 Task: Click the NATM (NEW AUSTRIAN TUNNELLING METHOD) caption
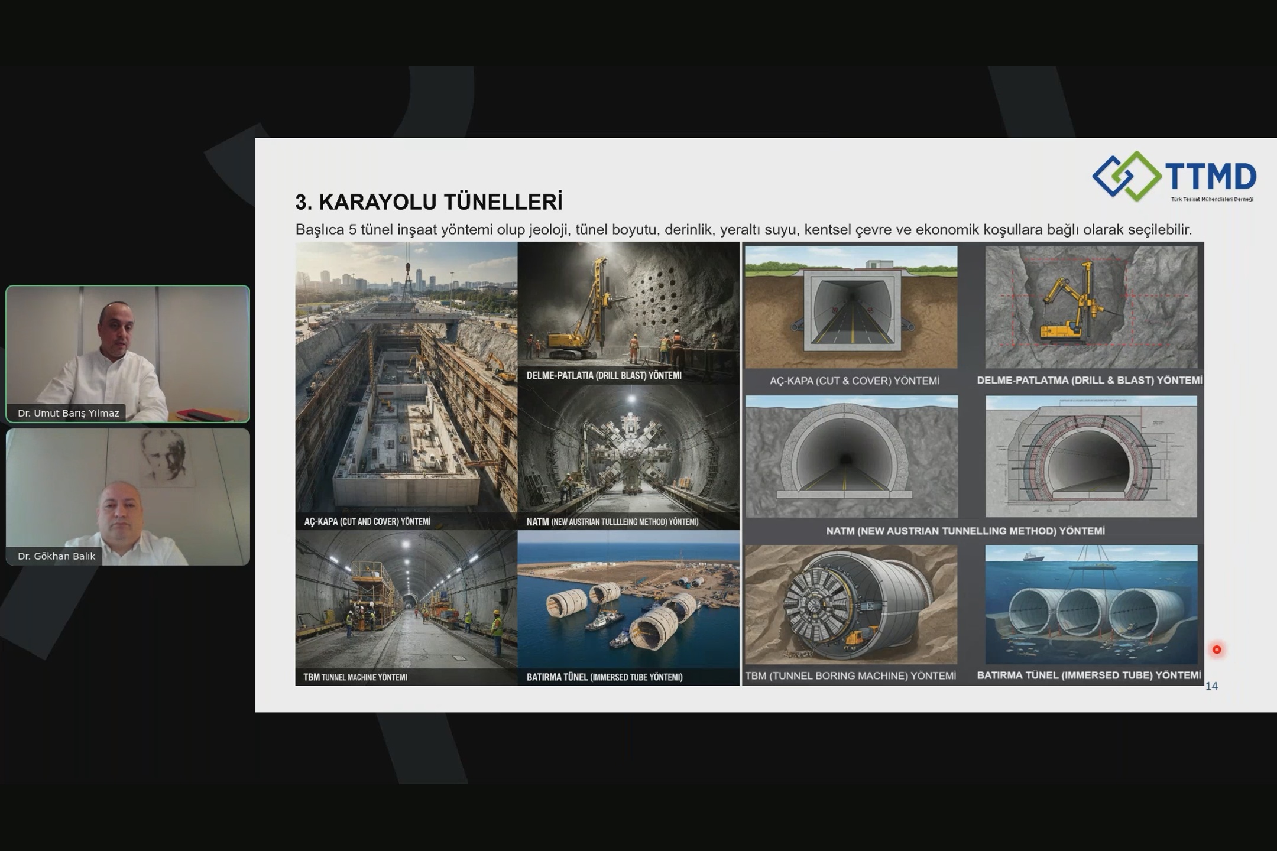pyautogui.click(x=965, y=531)
